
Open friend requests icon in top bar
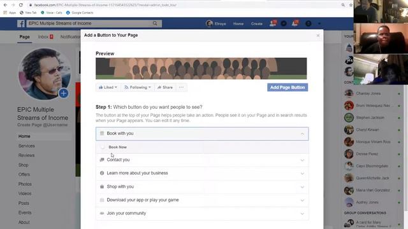[x=273, y=24]
